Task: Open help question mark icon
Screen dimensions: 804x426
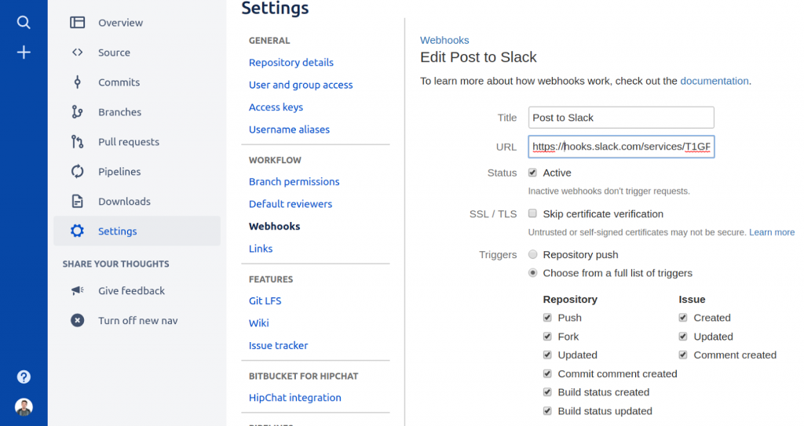Action: point(24,377)
